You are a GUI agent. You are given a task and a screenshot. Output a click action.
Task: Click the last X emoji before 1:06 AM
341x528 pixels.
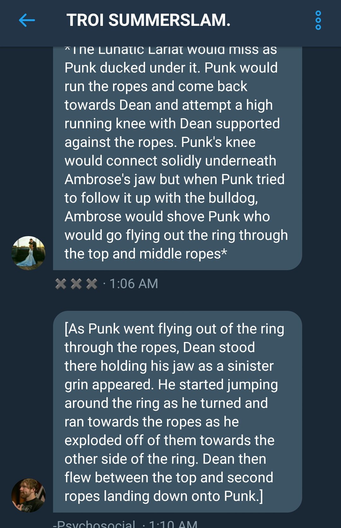[92, 284]
